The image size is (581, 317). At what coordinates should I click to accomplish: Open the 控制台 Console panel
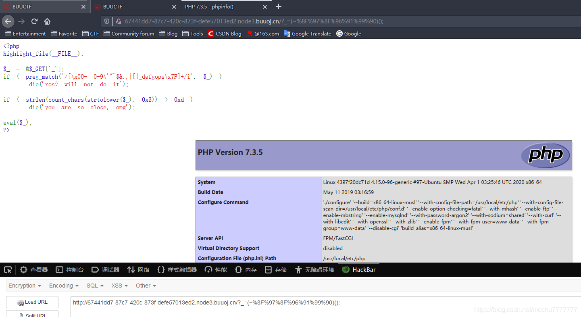[70, 269]
